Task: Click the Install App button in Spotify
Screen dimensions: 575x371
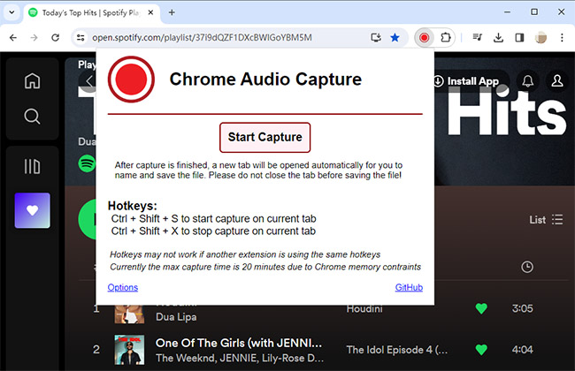Action: pos(466,81)
